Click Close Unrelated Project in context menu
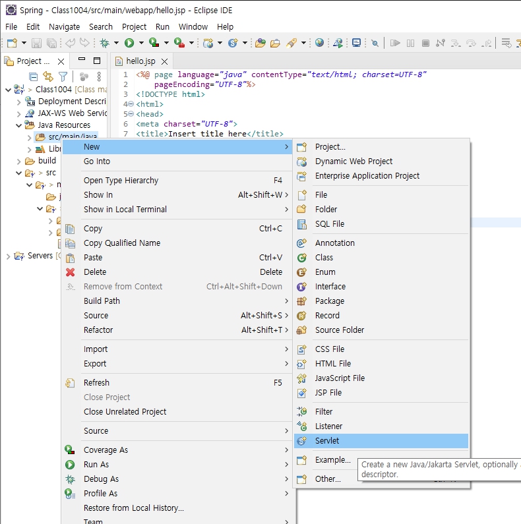Image resolution: width=521 pixels, height=524 pixels. coord(177,412)
